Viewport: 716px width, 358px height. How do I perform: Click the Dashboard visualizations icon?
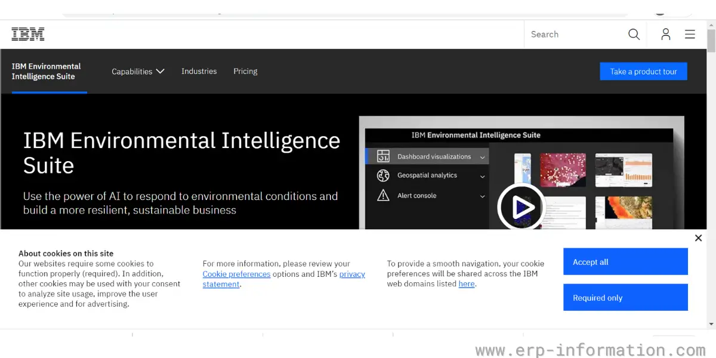(383, 156)
